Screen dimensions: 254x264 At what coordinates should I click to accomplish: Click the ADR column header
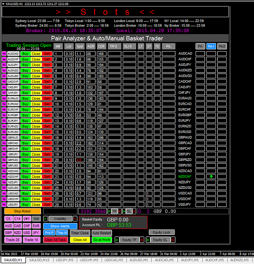pyautogui.click(x=90, y=46)
